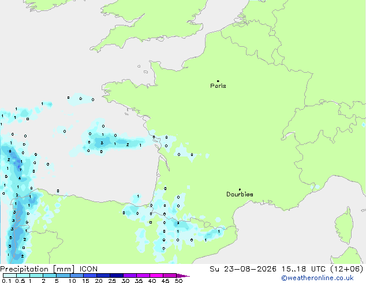Screen dimensions: 366x283
Task: Pick the legend swatch between 20 and 25
Action: pyautogui.click(x=103, y=275)
